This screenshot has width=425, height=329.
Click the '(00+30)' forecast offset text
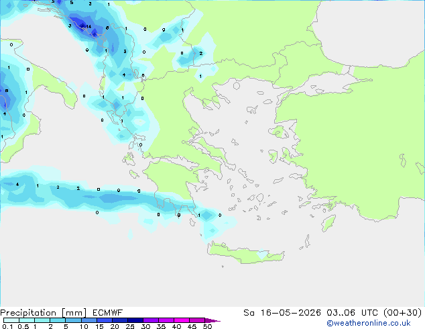(402, 313)
